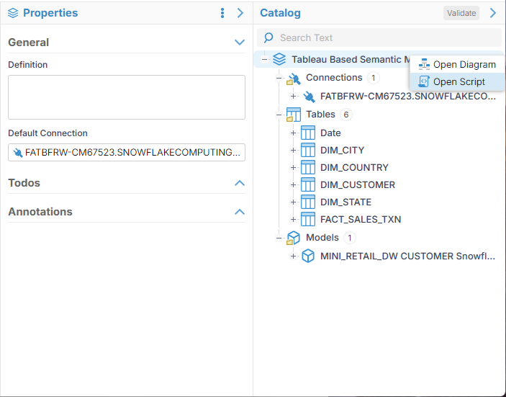The height and width of the screenshot is (397, 506).
Task: Collapse the Tables tree node
Action: [x=279, y=115]
